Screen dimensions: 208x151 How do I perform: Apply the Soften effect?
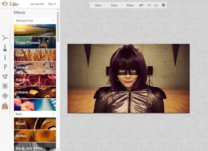[35, 136]
